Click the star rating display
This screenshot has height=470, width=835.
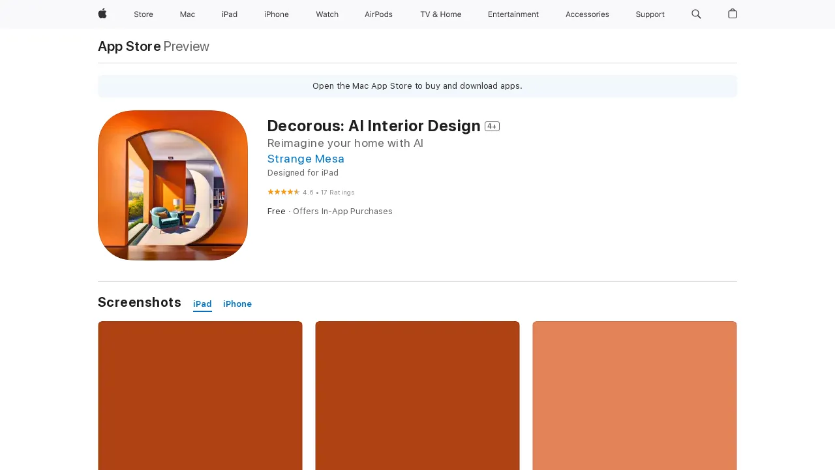(284, 192)
